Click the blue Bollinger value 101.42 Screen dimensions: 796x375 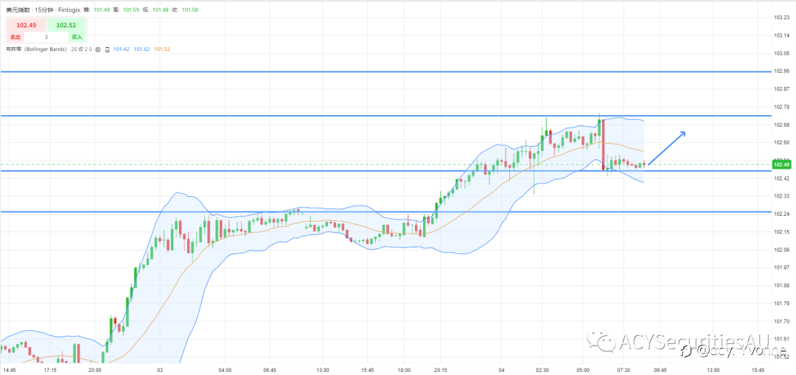click(x=122, y=49)
